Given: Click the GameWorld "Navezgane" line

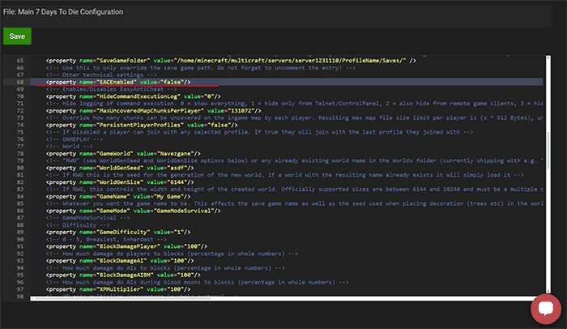Looking at the screenshot, I should (123, 154).
